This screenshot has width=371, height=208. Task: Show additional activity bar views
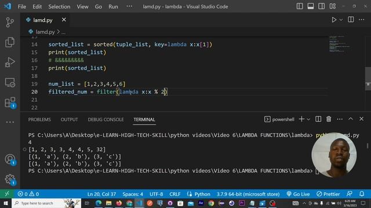pyautogui.click(x=10, y=122)
